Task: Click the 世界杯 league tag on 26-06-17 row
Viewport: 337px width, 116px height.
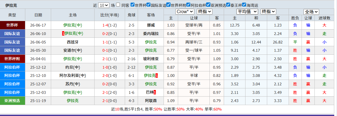Action: pyautogui.click(x=12, y=25)
